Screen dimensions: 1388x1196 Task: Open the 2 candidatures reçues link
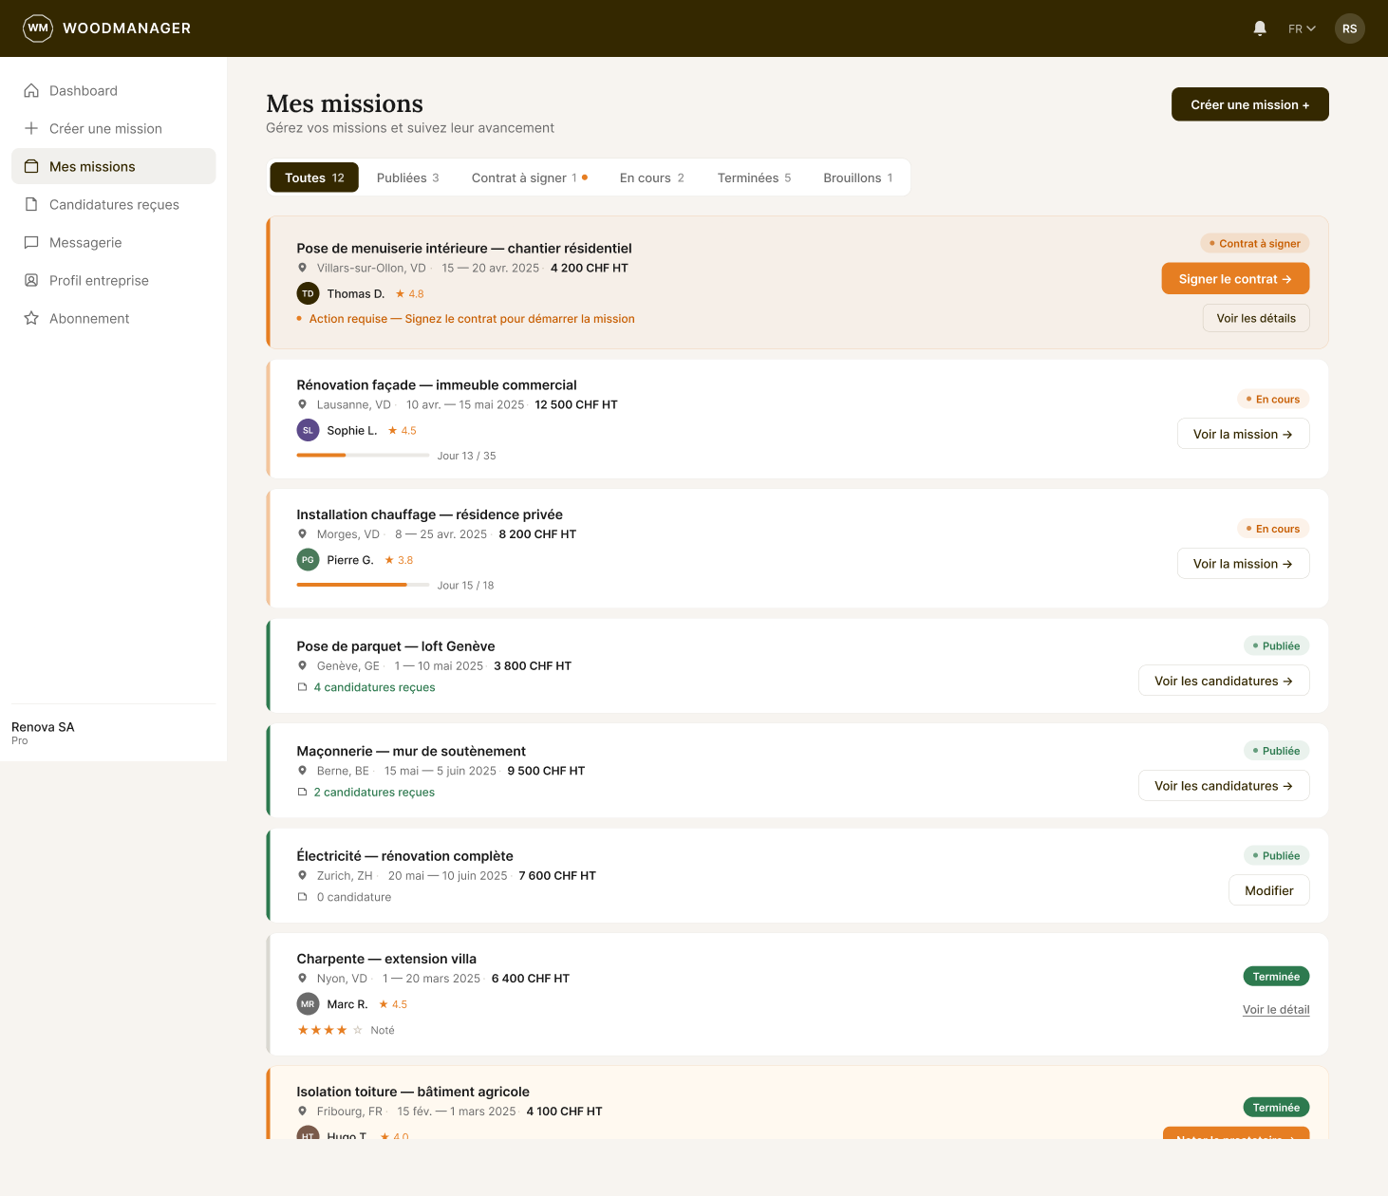(x=374, y=793)
